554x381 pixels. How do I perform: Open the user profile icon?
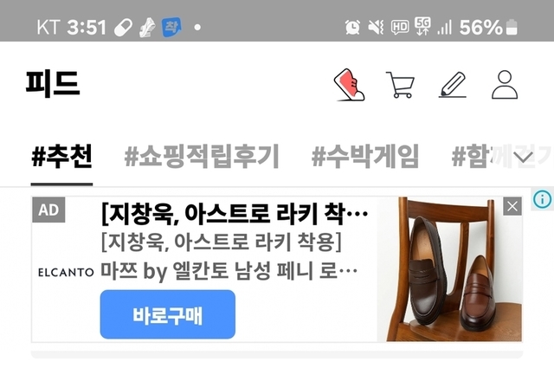[x=505, y=85]
